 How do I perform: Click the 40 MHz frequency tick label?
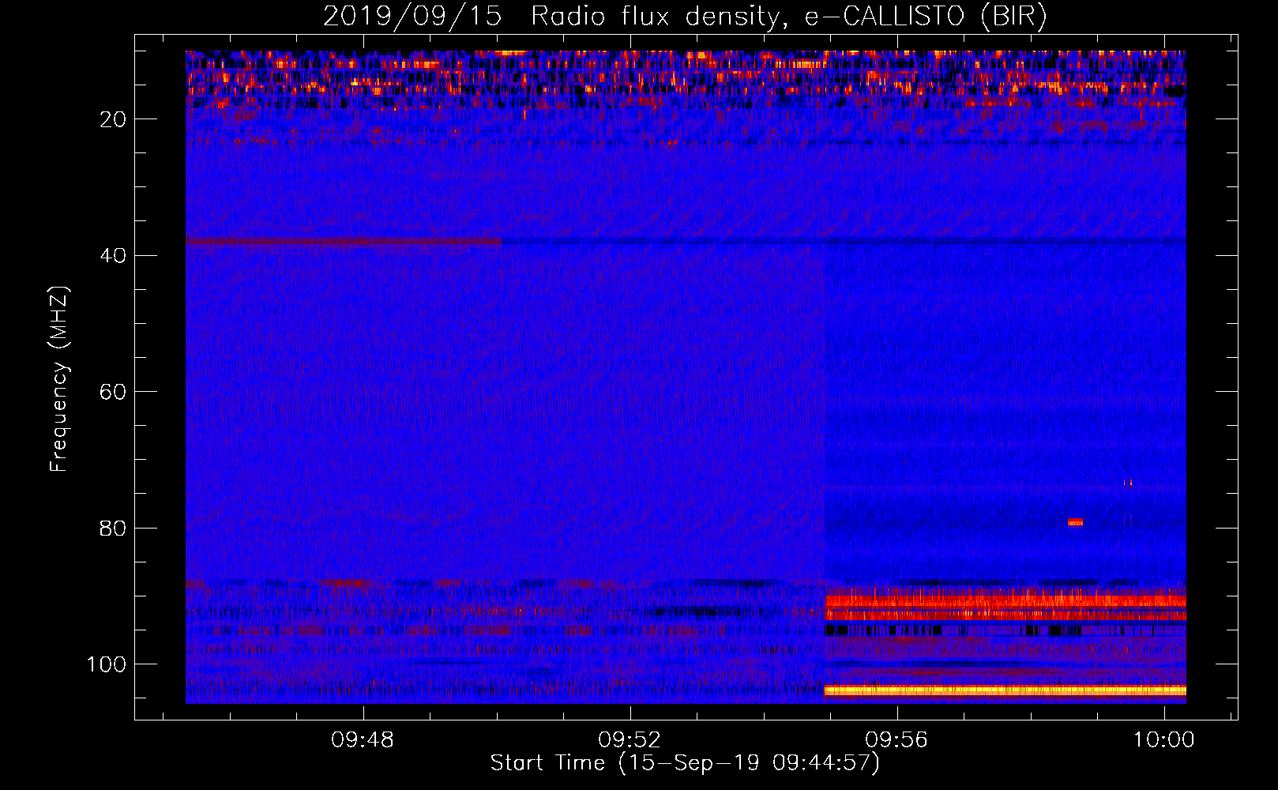pos(113,255)
